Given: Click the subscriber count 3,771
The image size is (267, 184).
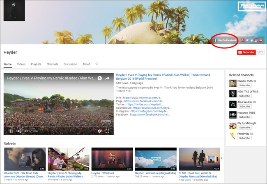Looking at the screenshot, I should (260, 52).
